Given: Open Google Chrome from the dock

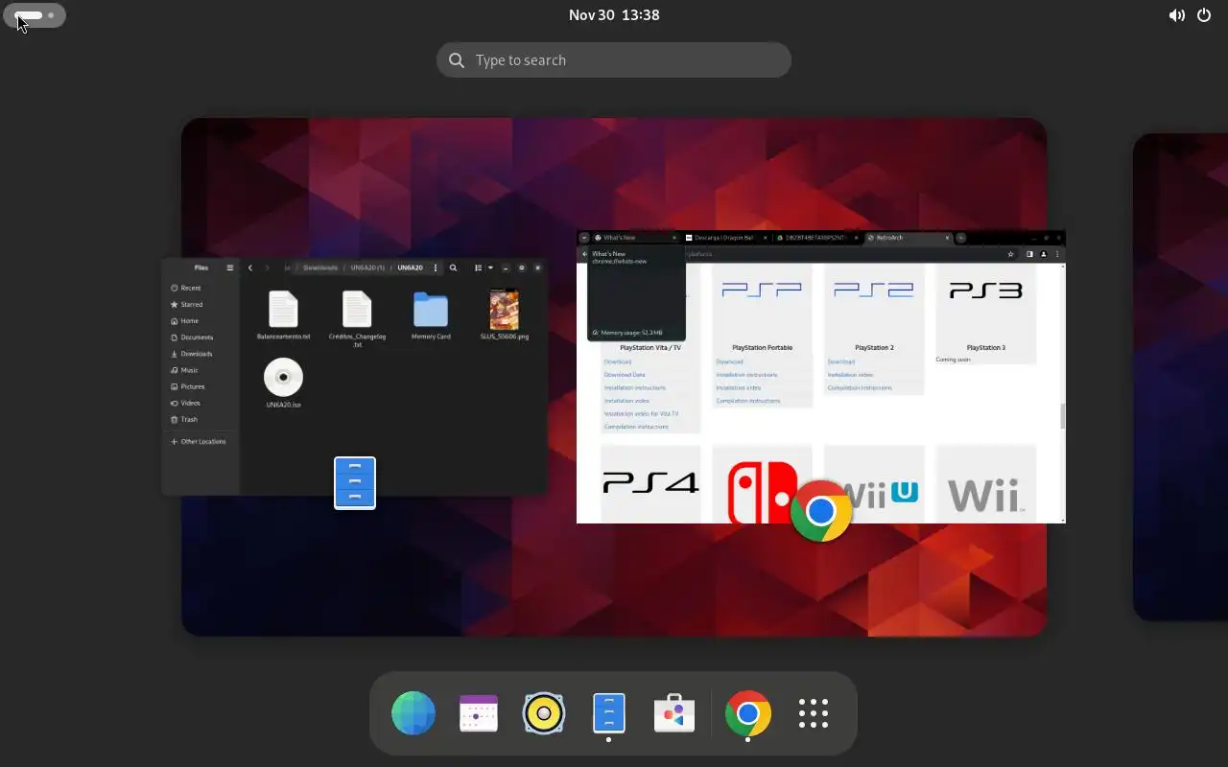Looking at the screenshot, I should coord(748,714).
